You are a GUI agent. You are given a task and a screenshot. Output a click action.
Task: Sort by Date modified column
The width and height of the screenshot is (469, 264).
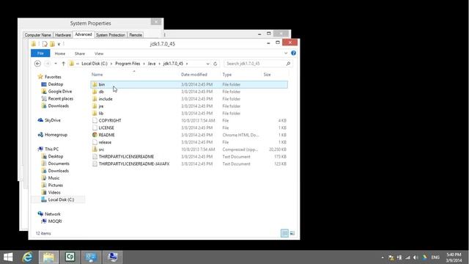coord(194,75)
